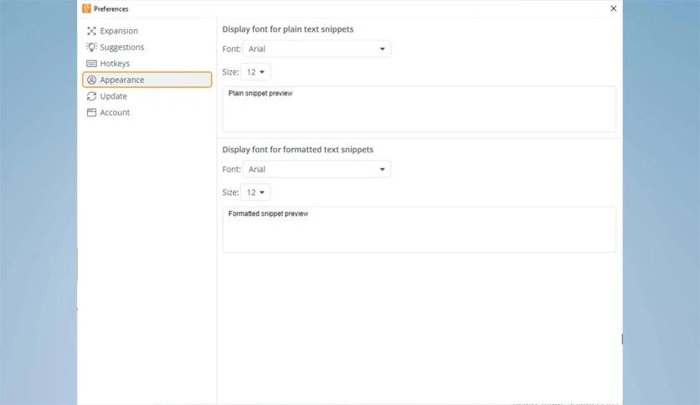Click the Expansion arrows icon in sidebar
700x405 pixels.
coord(91,31)
